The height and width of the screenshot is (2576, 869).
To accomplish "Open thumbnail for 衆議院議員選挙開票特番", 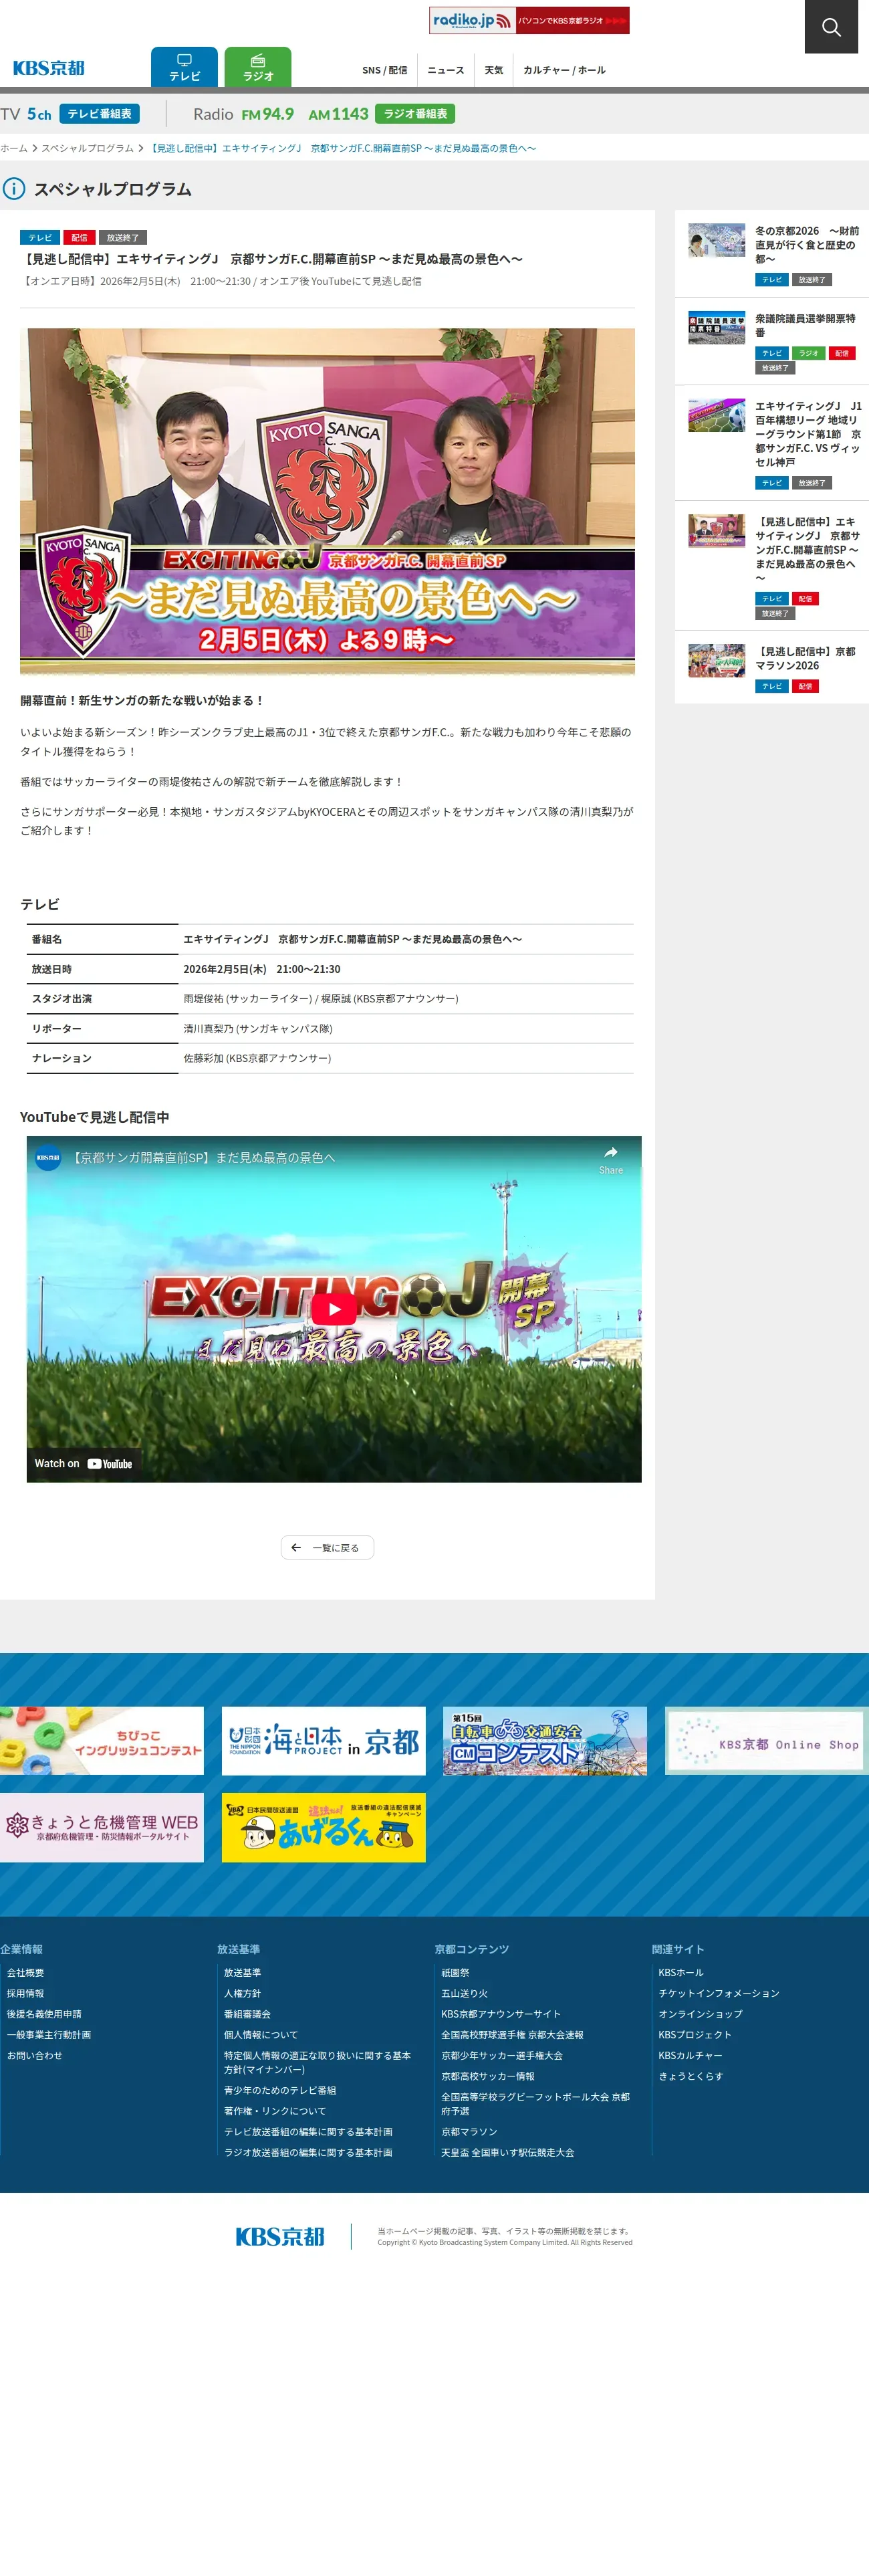I will point(716,328).
